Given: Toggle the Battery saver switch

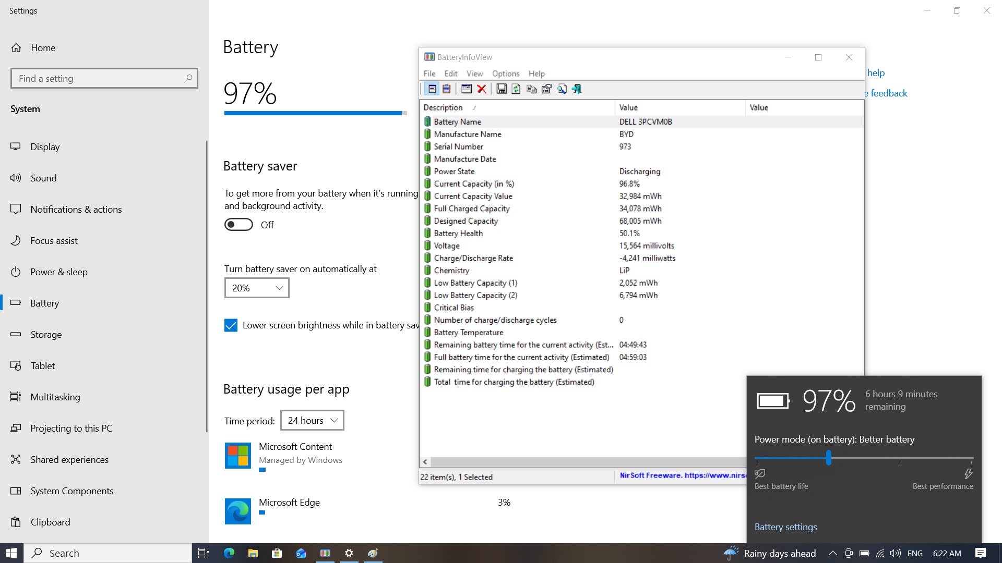Looking at the screenshot, I should 238,225.
